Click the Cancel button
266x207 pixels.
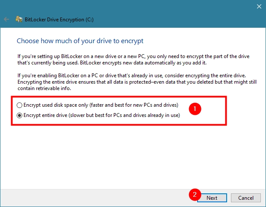tap(245, 198)
